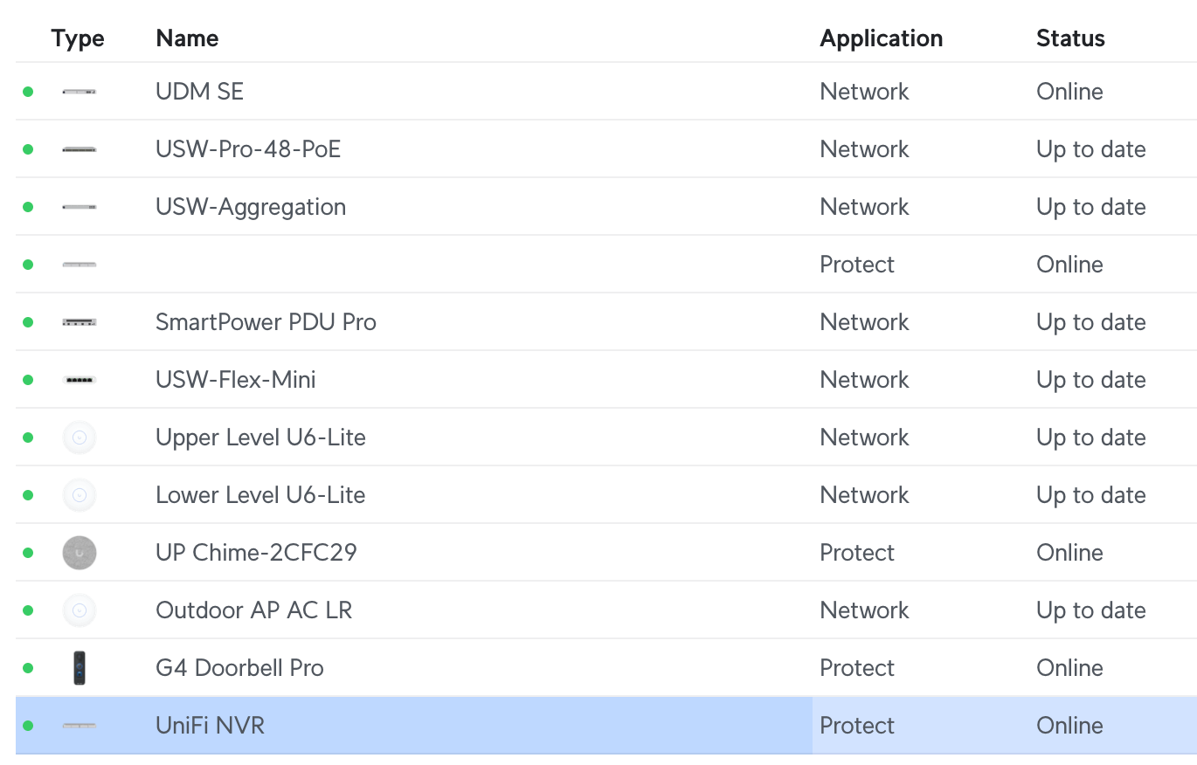The width and height of the screenshot is (1197, 765).
Task: Sort devices by Status column header
Action: [1070, 38]
